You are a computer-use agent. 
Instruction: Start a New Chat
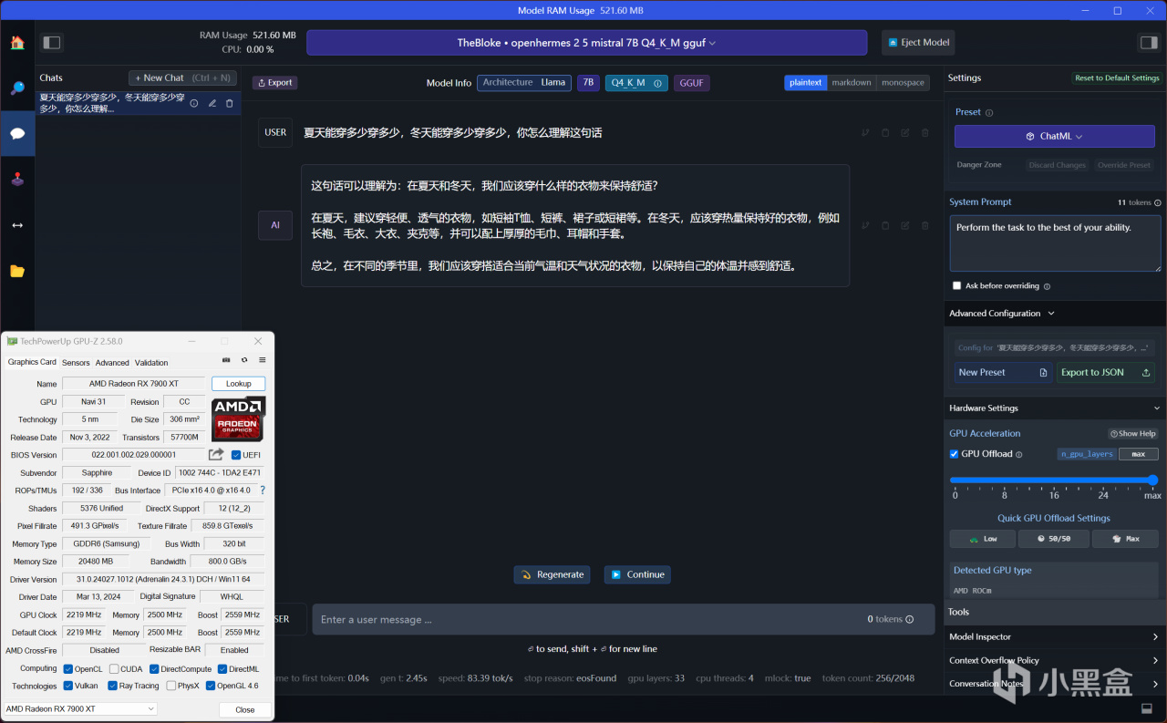point(182,78)
